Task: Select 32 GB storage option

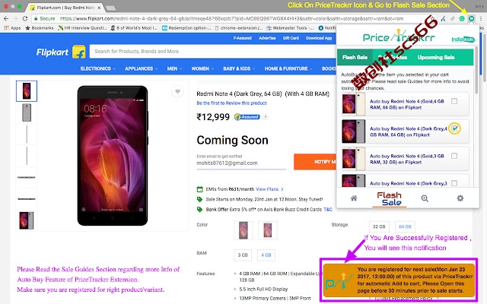Action: point(379,226)
